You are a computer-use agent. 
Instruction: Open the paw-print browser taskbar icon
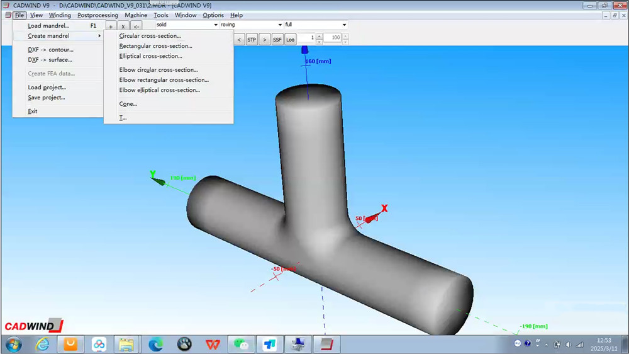tap(184, 345)
